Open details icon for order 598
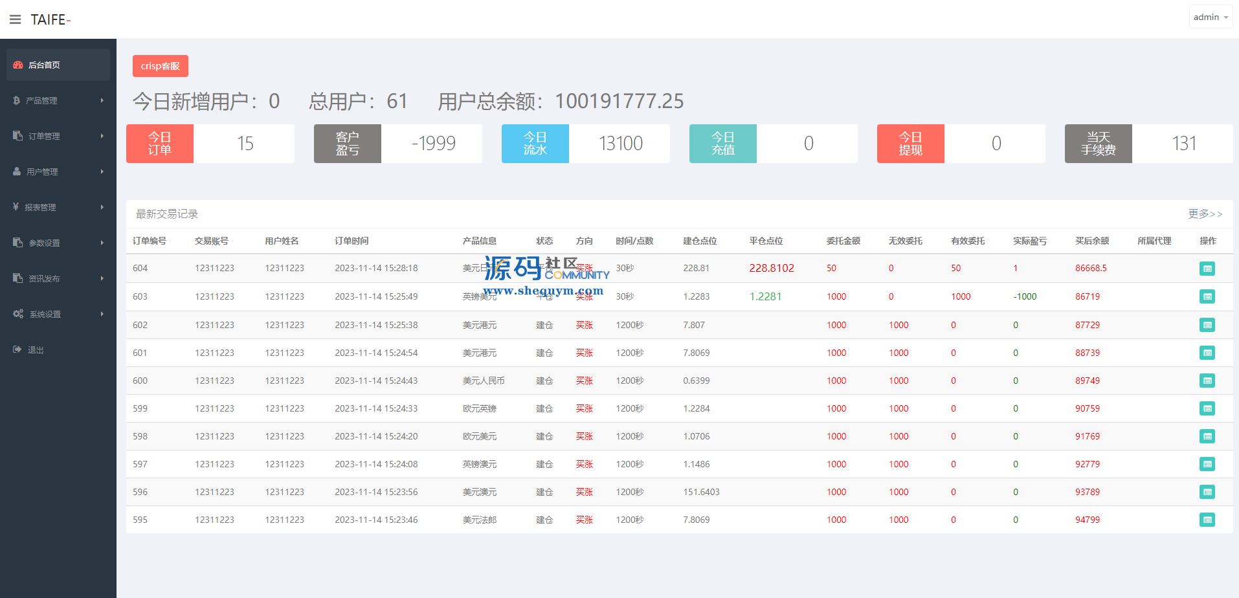Image resolution: width=1239 pixels, height=598 pixels. coord(1207,436)
